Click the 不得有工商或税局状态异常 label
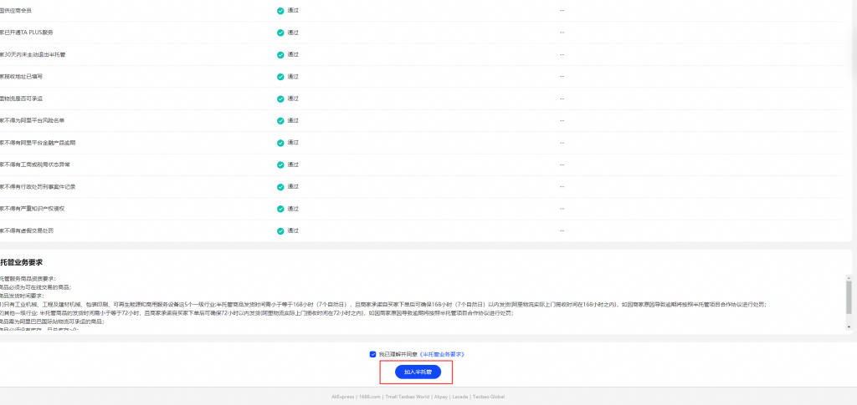This screenshot has width=857, height=405. (x=35, y=165)
